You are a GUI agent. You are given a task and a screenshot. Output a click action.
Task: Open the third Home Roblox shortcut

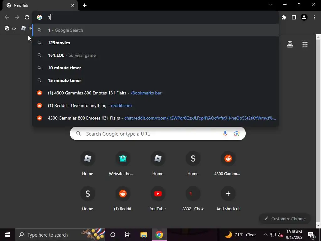[158, 163]
